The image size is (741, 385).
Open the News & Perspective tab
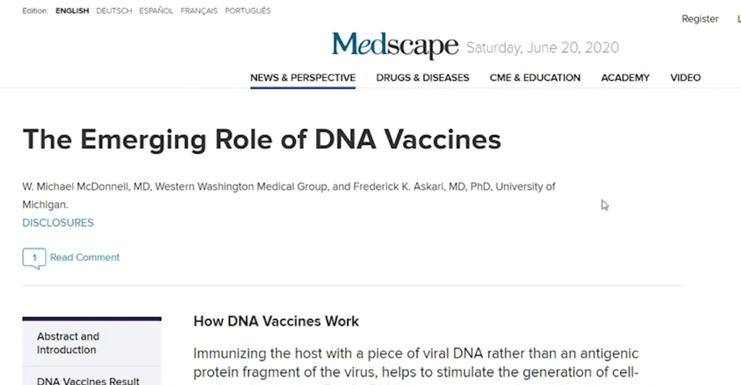click(303, 78)
